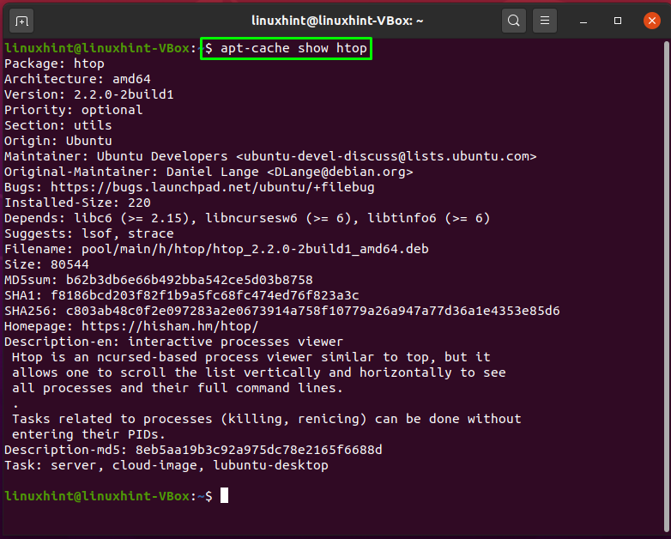The height and width of the screenshot is (539, 671).
Task: Click the block cursor at the prompt
Action: (x=224, y=496)
